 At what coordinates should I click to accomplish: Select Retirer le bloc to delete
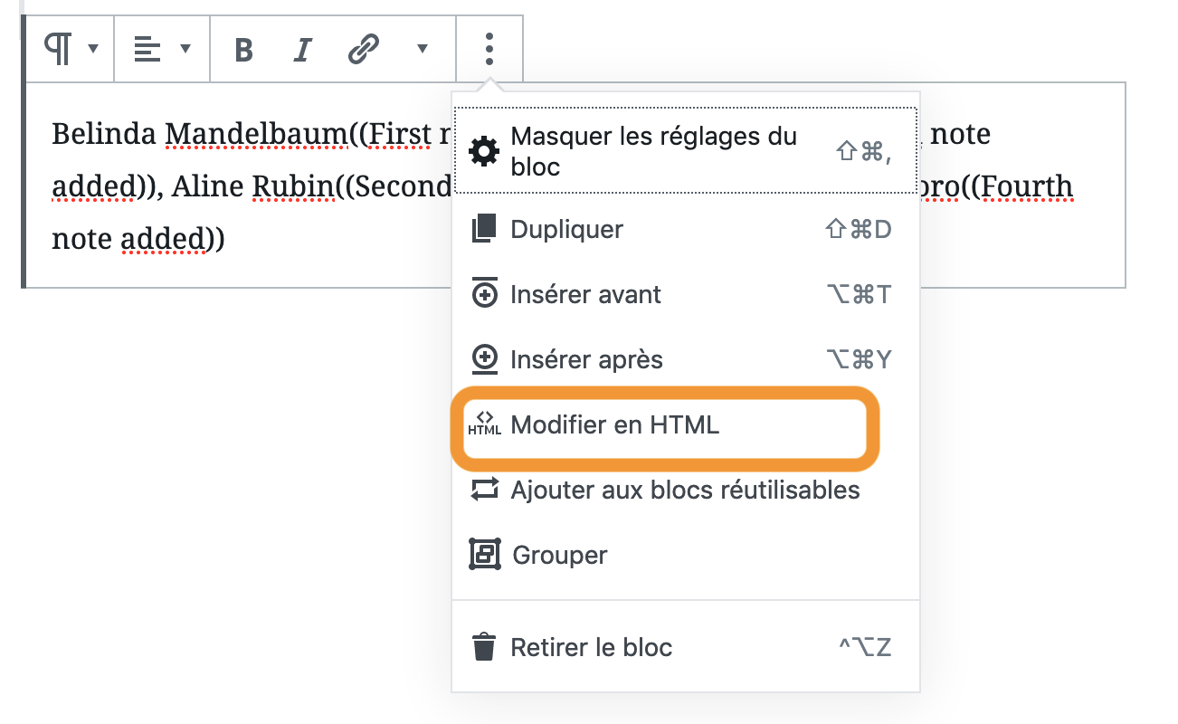pos(686,647)
